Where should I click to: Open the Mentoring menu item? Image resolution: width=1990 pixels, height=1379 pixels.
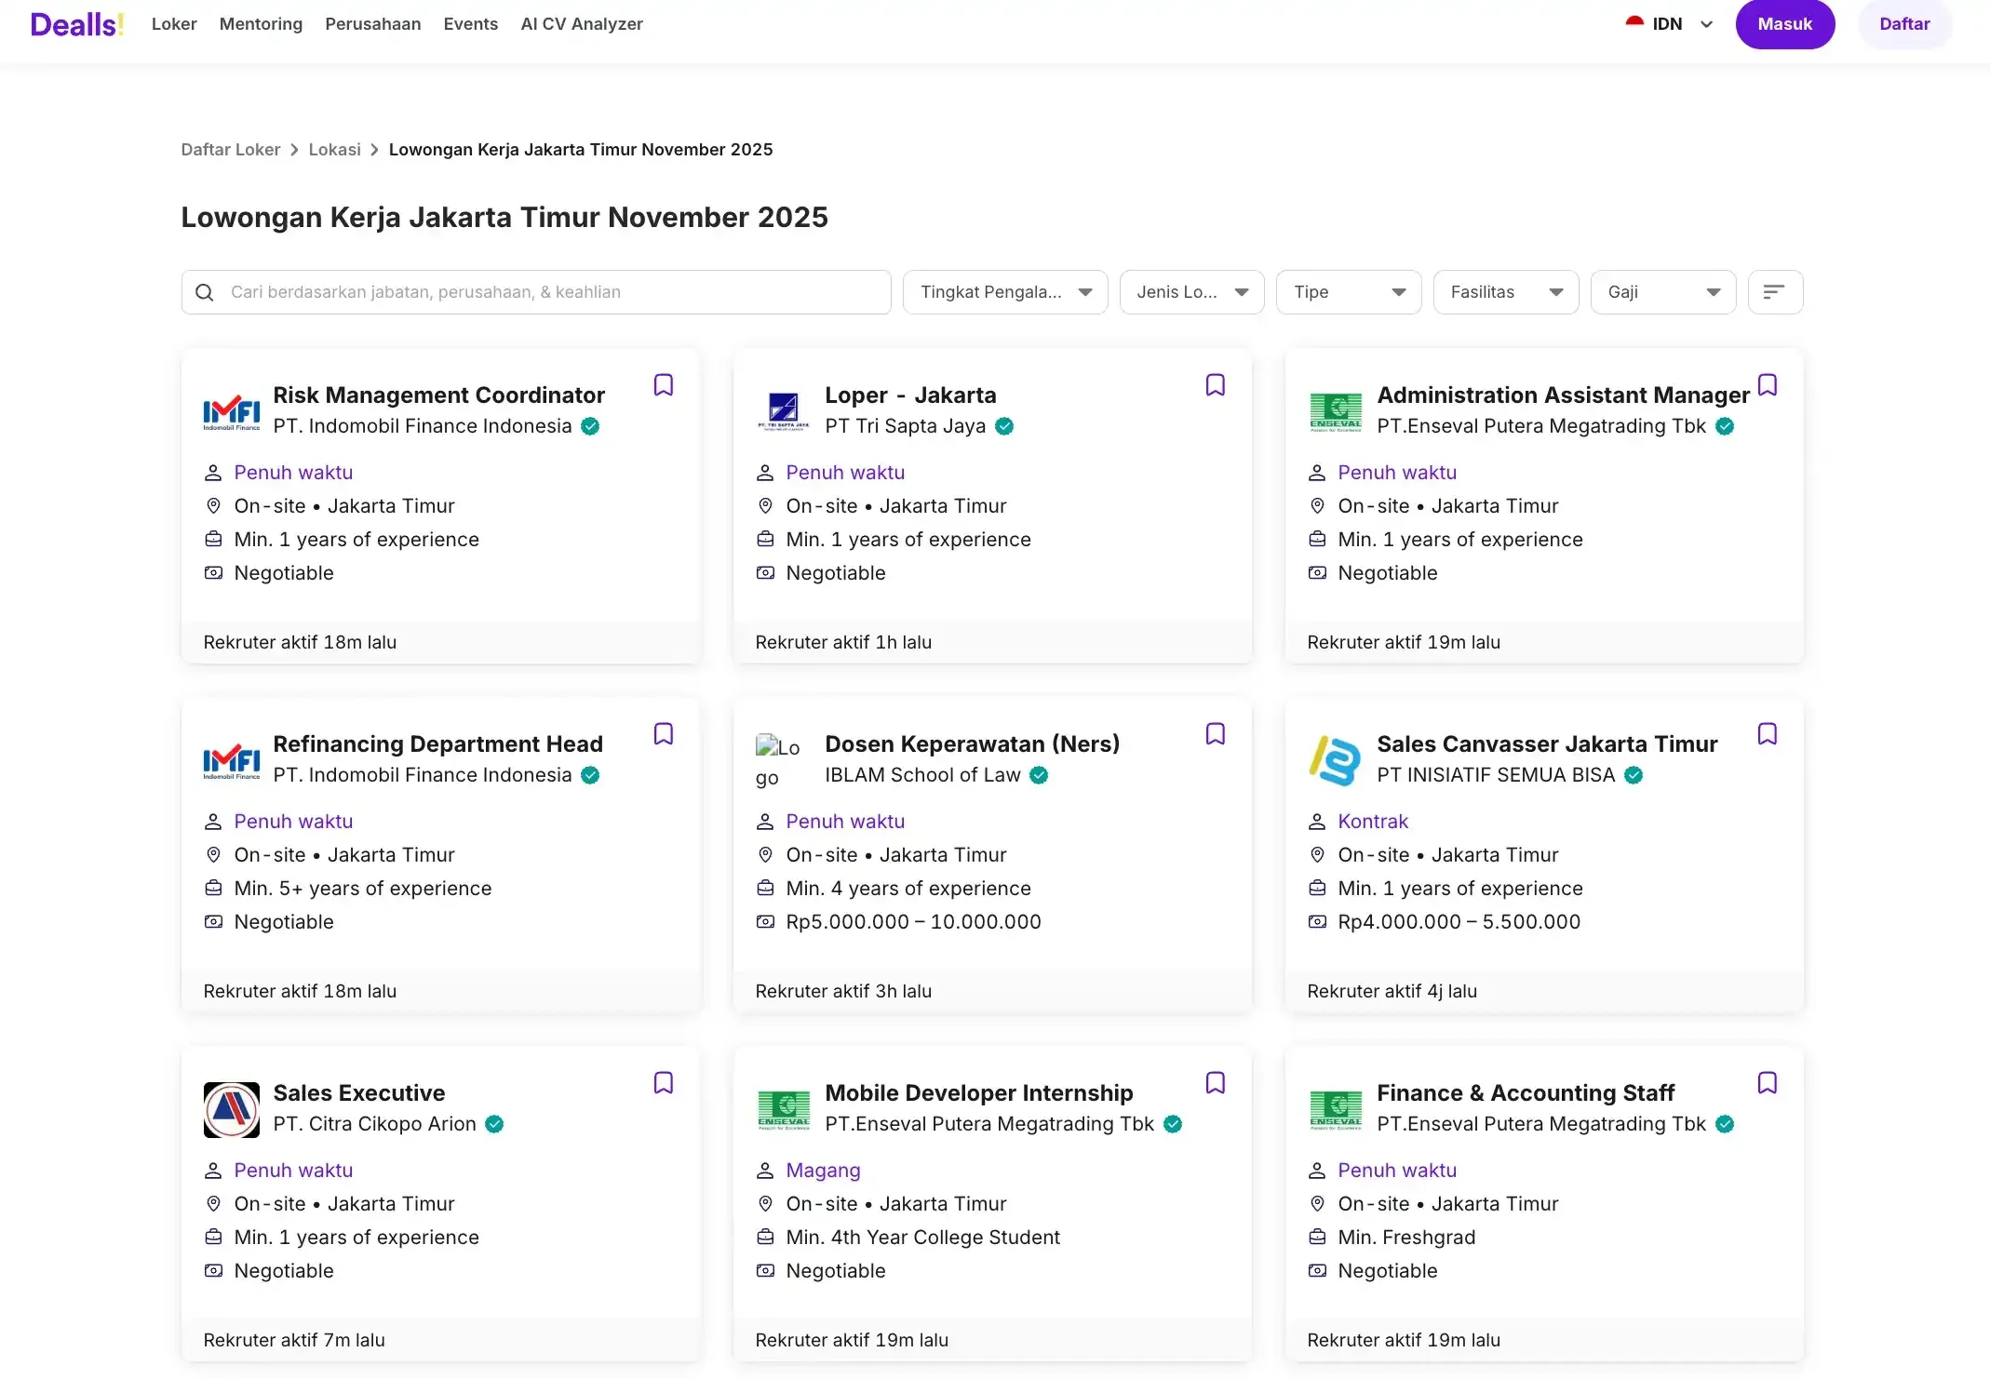[x=261, y=24]
